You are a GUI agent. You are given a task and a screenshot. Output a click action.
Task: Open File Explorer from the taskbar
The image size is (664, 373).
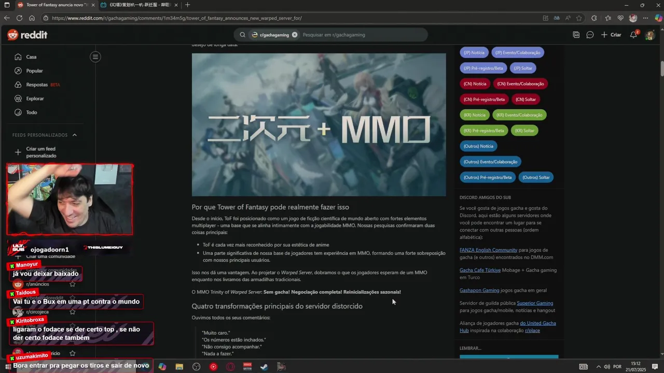179,367
